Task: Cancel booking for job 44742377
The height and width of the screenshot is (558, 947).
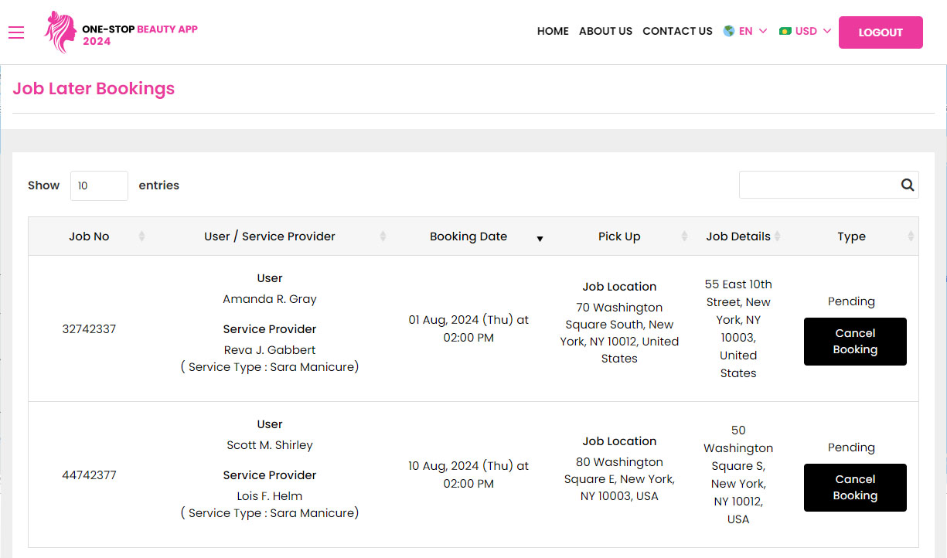Action: [x=855, y=488]
